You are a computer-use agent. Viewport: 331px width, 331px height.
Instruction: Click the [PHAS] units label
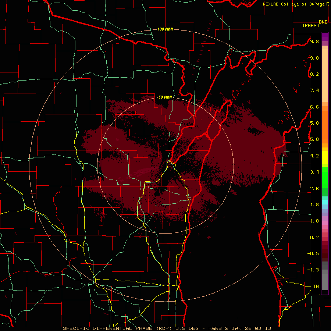pos(311,26)
